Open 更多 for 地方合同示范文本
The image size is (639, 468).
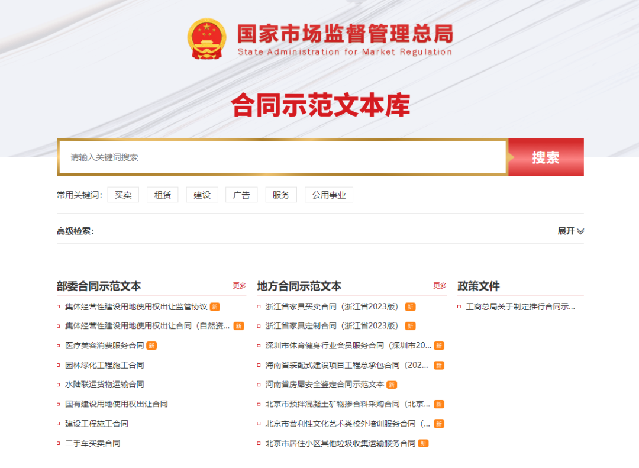pos(440,286)
